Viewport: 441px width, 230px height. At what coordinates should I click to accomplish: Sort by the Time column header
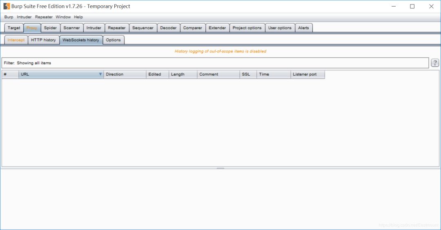point(274,74)
